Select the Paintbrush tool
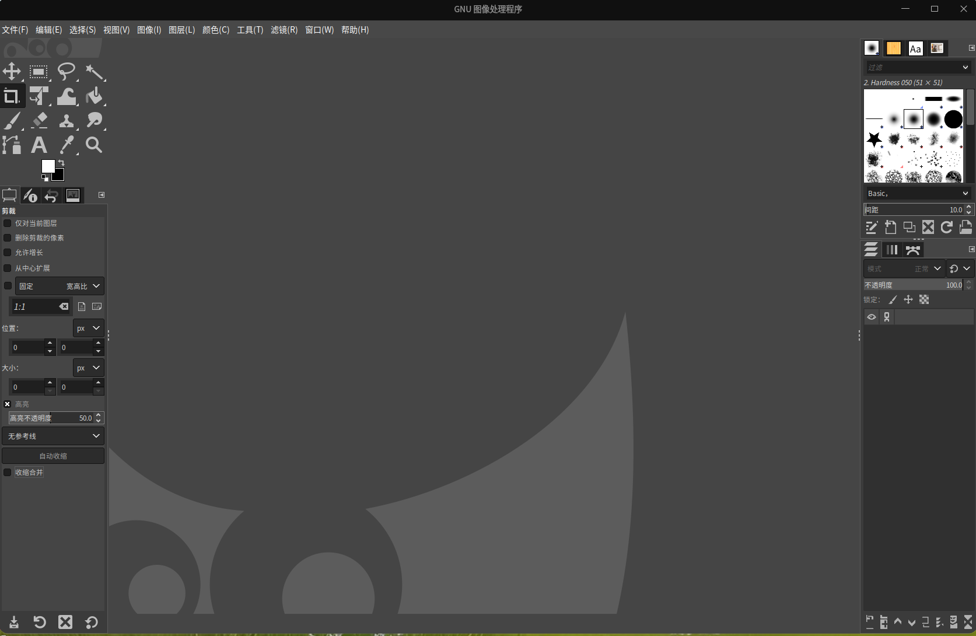 click(x=12, y=121)
